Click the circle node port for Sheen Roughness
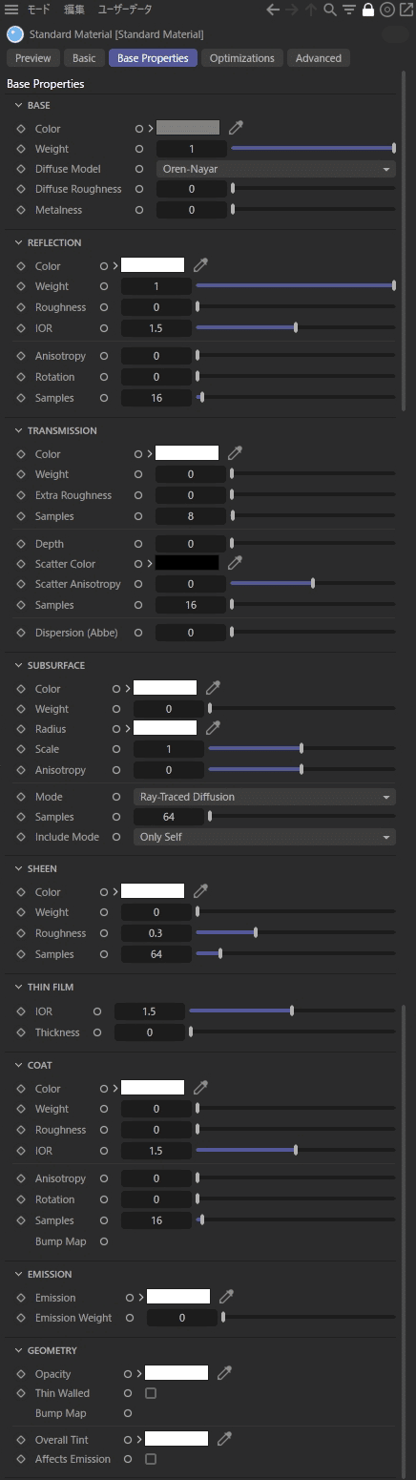Image resolution: width=416 pixels, height=1480 pixels. tap(104, 933)
